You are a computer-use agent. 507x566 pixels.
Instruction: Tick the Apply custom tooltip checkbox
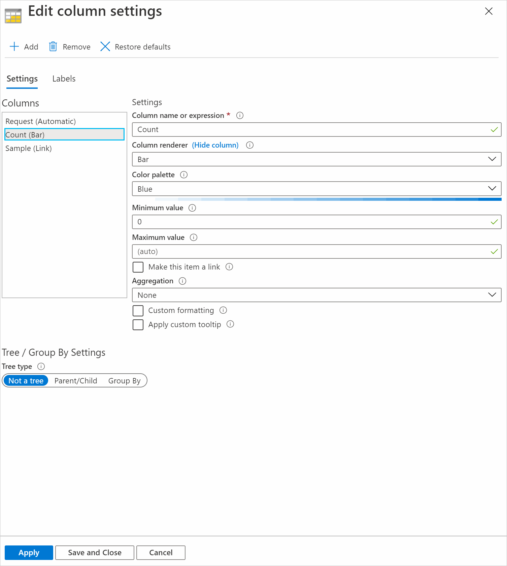[x=138, y=325]
